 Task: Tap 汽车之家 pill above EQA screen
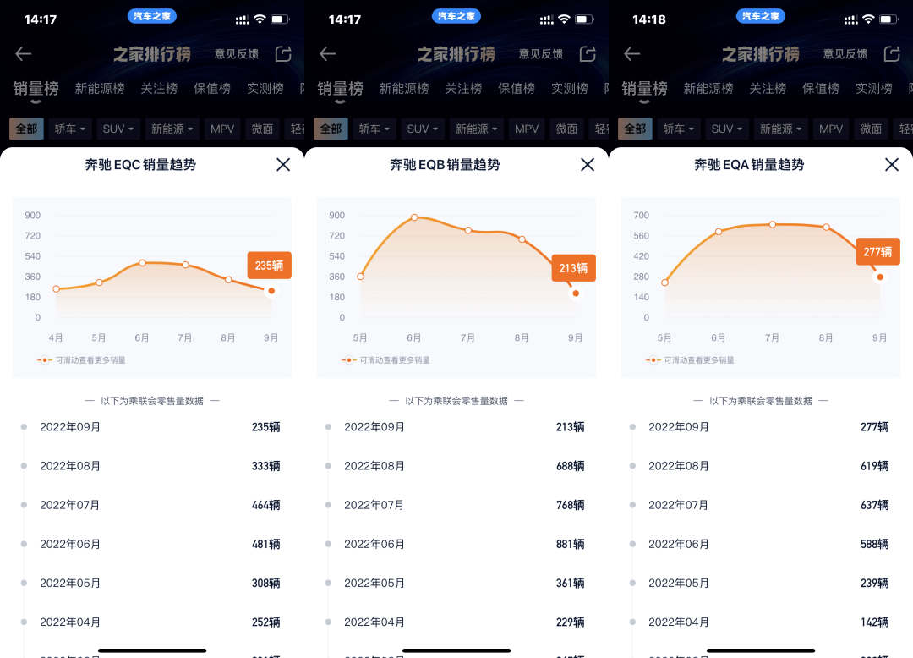[761, 16]
